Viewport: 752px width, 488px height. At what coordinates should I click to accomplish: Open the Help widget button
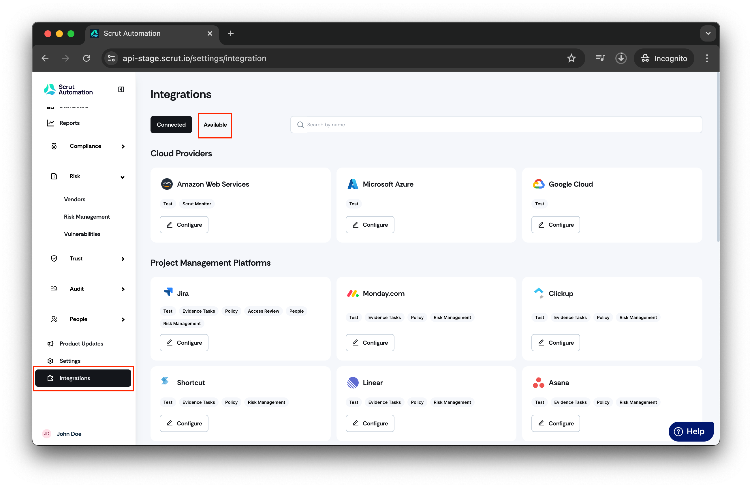691,431
